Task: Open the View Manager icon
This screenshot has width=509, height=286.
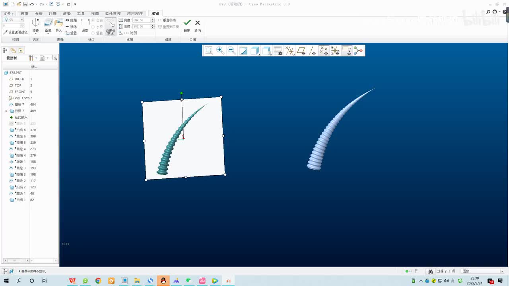Action: point(278,50)
